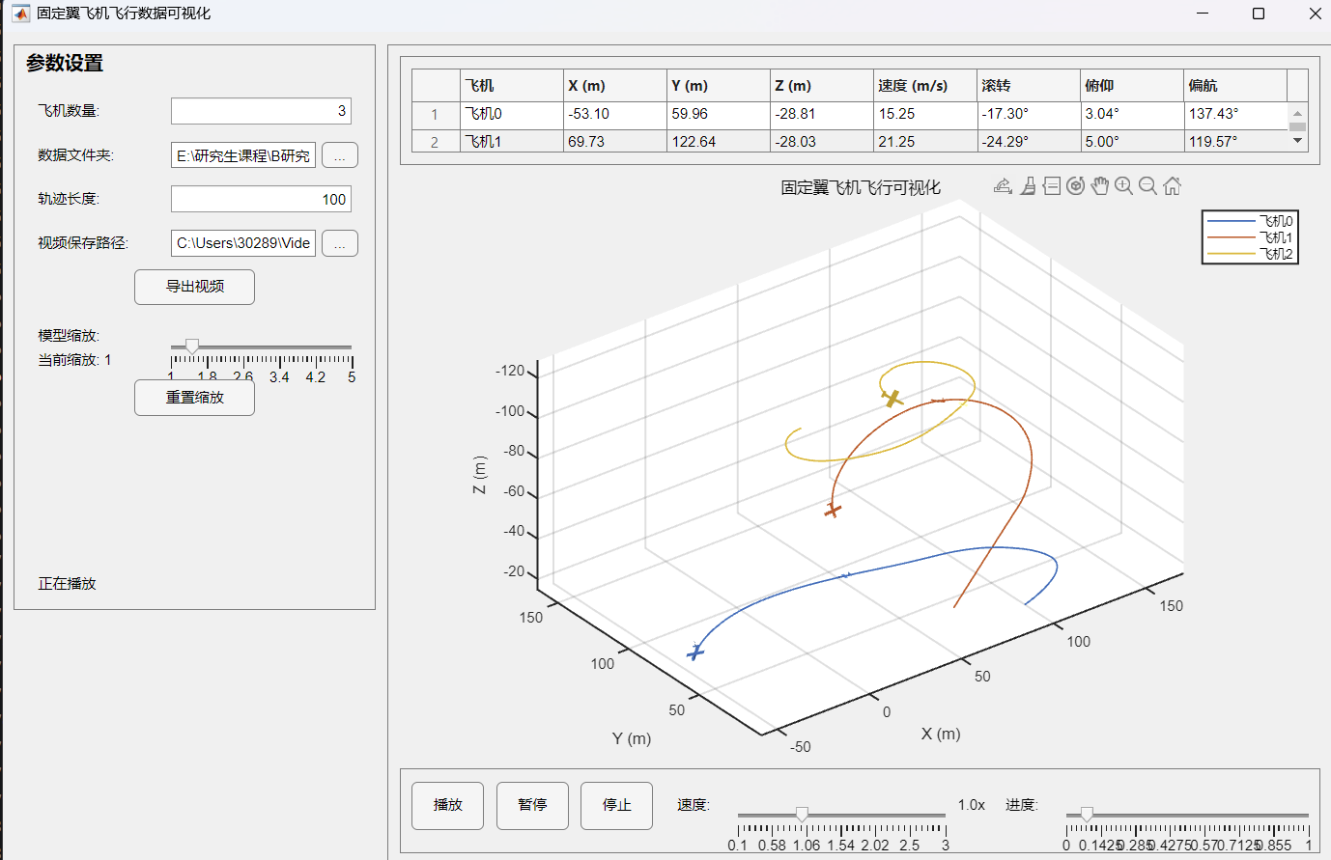The image size is (1331, 860).
Task: Restore view with the home icon
Action: pos(1172,186)
